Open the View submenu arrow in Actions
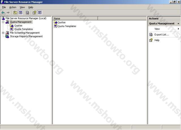This screenshot has height=130, width=181. [x=178, y=29]
